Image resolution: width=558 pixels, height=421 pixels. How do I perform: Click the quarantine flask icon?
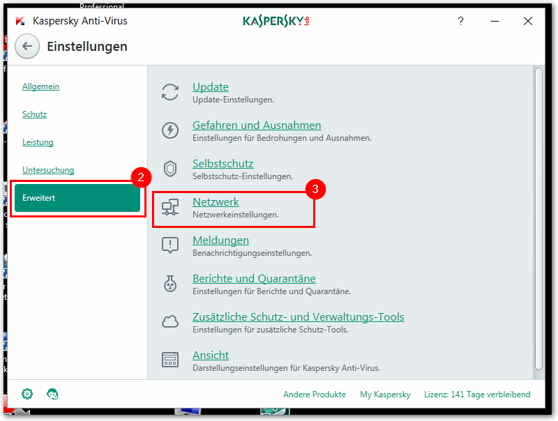(170, 284)
